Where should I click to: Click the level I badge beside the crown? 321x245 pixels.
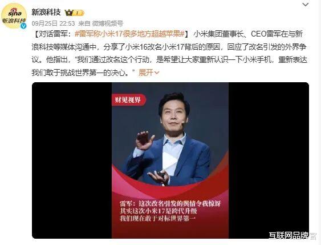pos(79,13)
